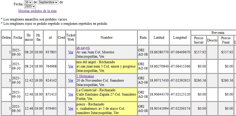Click the La Comercial - Rechazado cell
236x116 pixels.
(x=106, y=94)
